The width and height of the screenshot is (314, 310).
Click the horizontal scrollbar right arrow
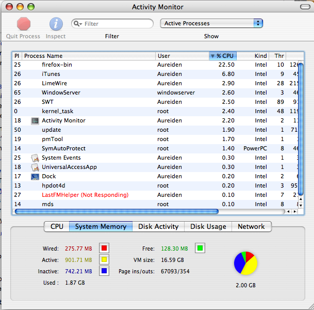[295, 211]
